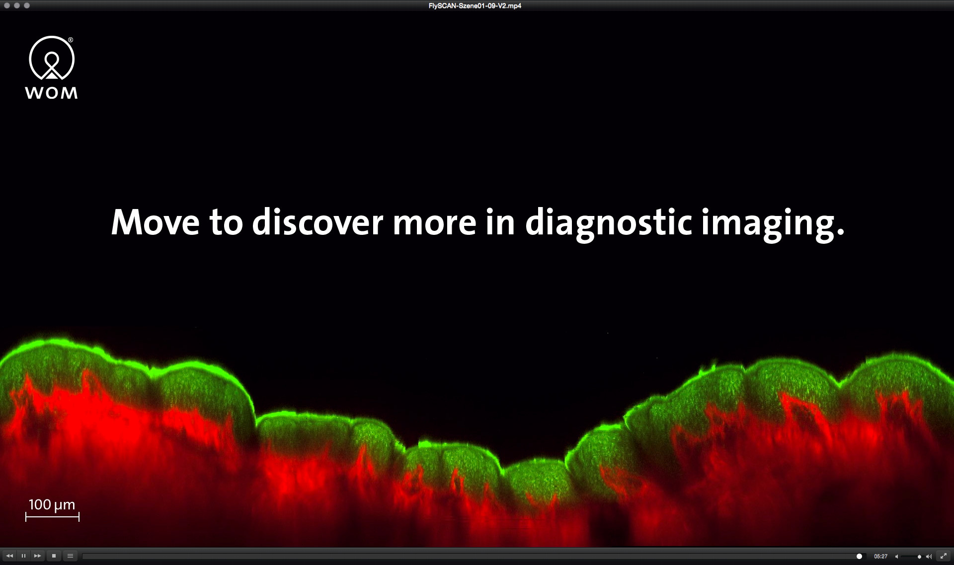Click the FlySCAN-Szene01-09-V2.mp4 window title

coord(475,6)
